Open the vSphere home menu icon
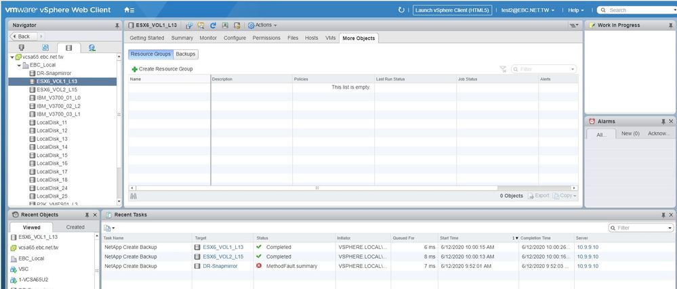Screen dimensions: 677x289 pyautogui.click(x=129, y=10)
